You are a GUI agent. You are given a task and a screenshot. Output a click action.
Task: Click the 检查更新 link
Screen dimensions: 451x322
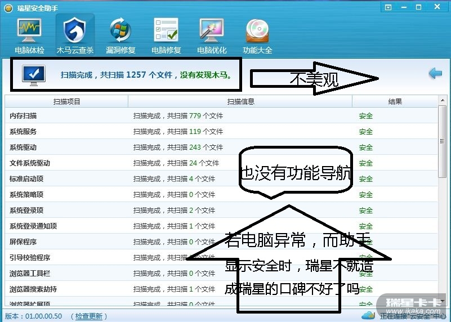coord(89,316)
